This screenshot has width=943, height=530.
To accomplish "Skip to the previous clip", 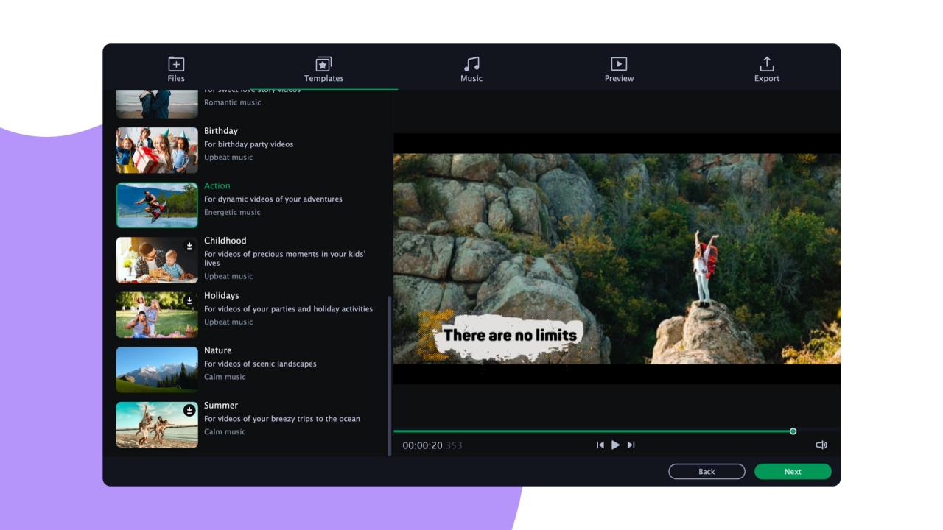I will (x=600, y=444).
